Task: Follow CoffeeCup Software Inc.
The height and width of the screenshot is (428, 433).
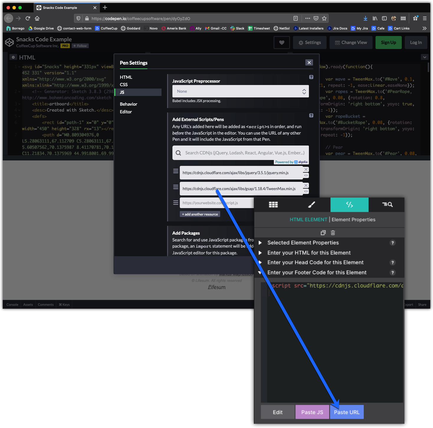Action: pyautogui.click(x=80, y=46)
